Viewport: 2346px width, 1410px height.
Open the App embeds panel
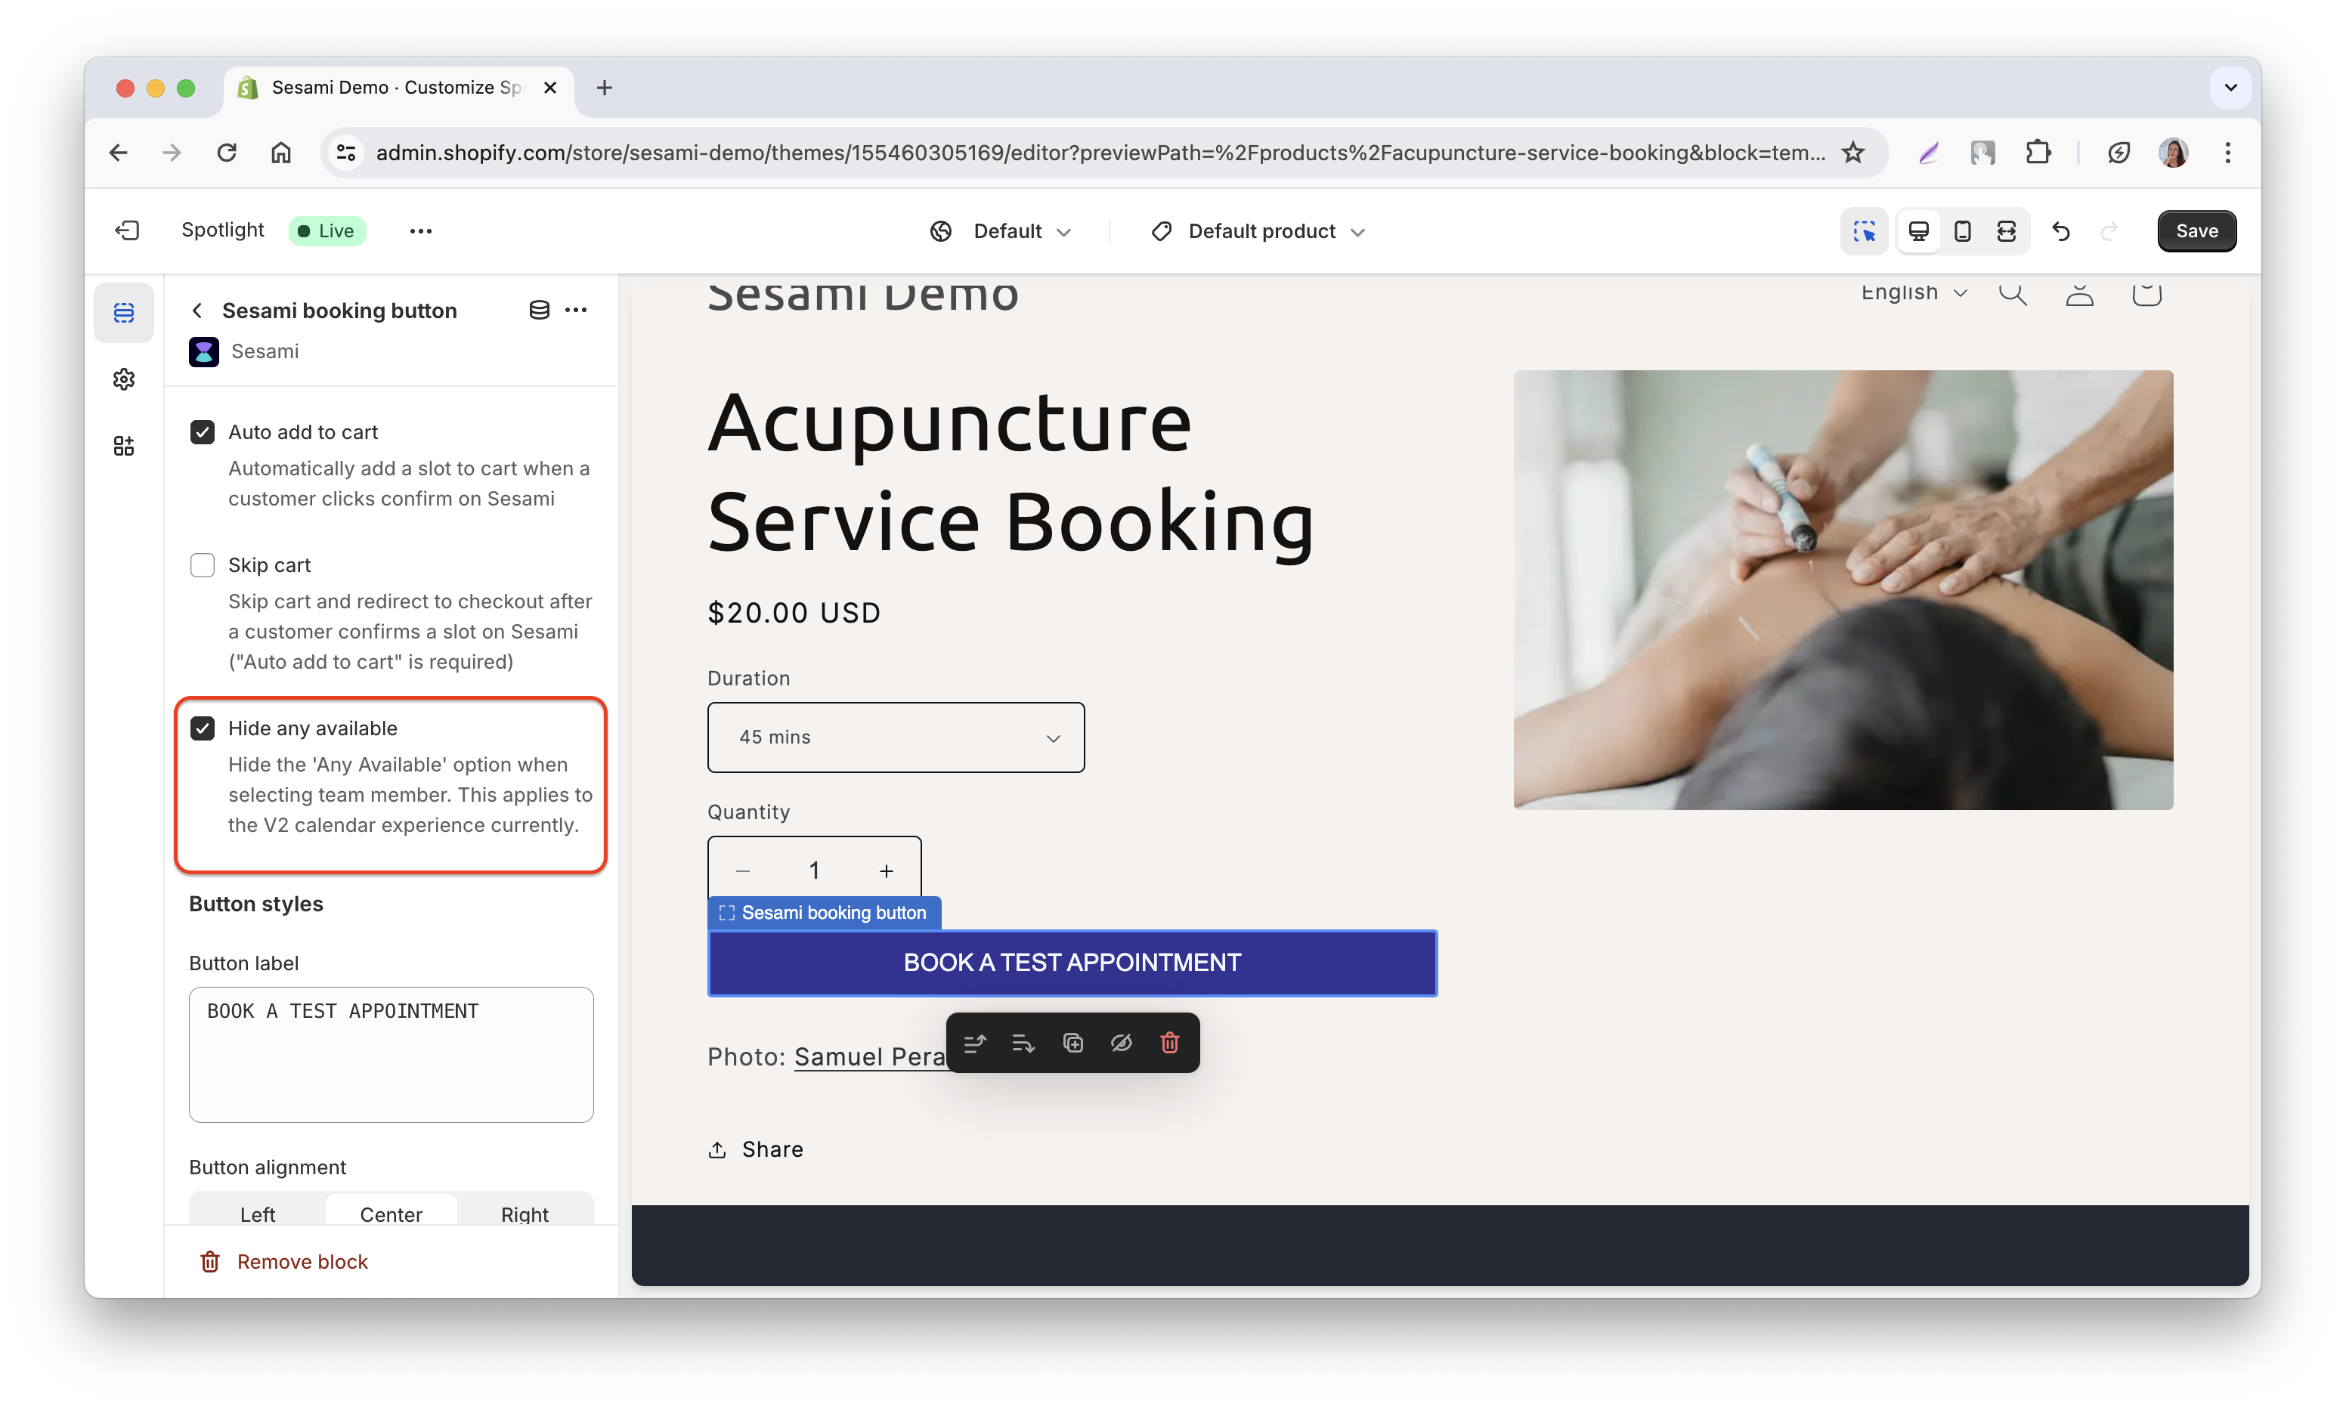point(123,446)
